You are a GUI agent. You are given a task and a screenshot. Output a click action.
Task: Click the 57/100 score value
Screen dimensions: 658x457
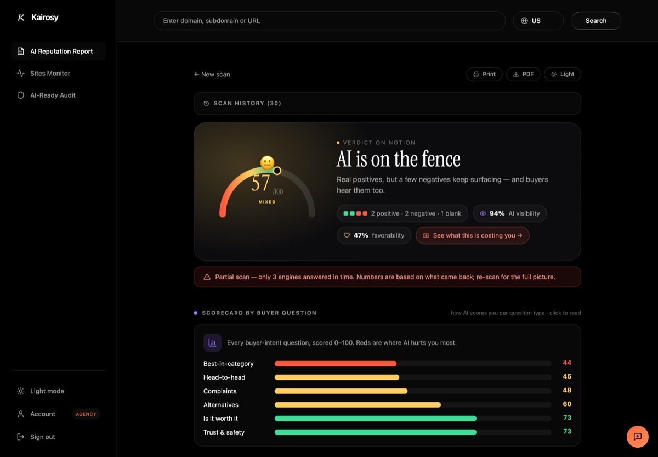(x=266, y=183)
